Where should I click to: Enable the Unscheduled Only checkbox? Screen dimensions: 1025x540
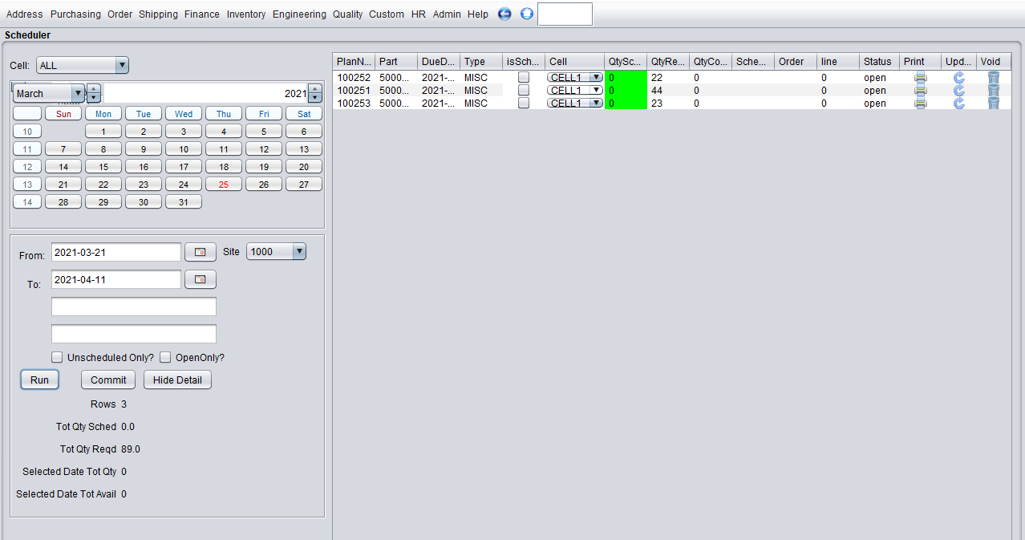click(x=57, y=357)
